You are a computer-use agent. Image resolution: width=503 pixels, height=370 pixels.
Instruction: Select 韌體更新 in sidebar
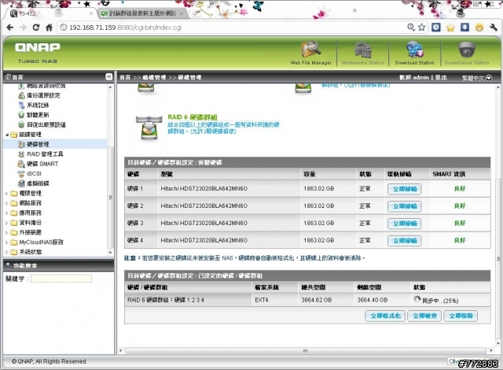coord(38,115)
